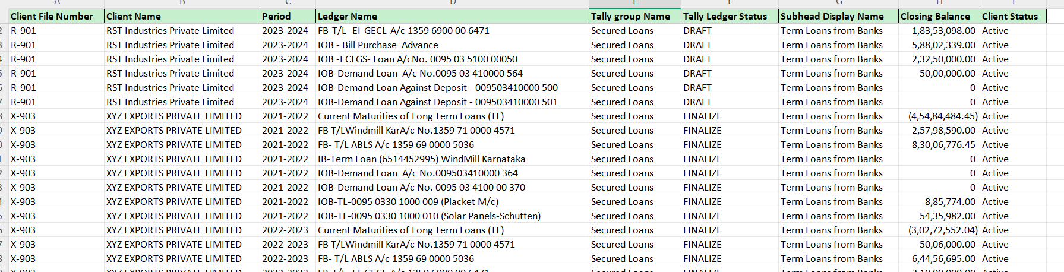
Task: Select the IOB -ECLGS- Loan ledger cell
Action: click(x=417, y=59)
